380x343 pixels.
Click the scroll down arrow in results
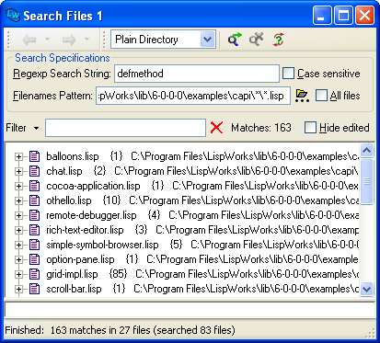[366, 289]
